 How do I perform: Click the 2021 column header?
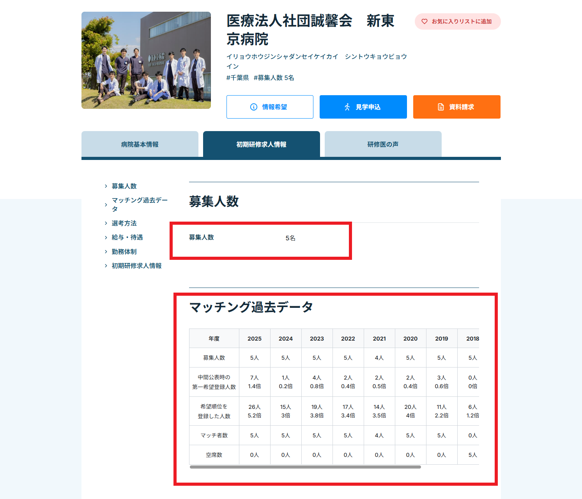(379, 338)
